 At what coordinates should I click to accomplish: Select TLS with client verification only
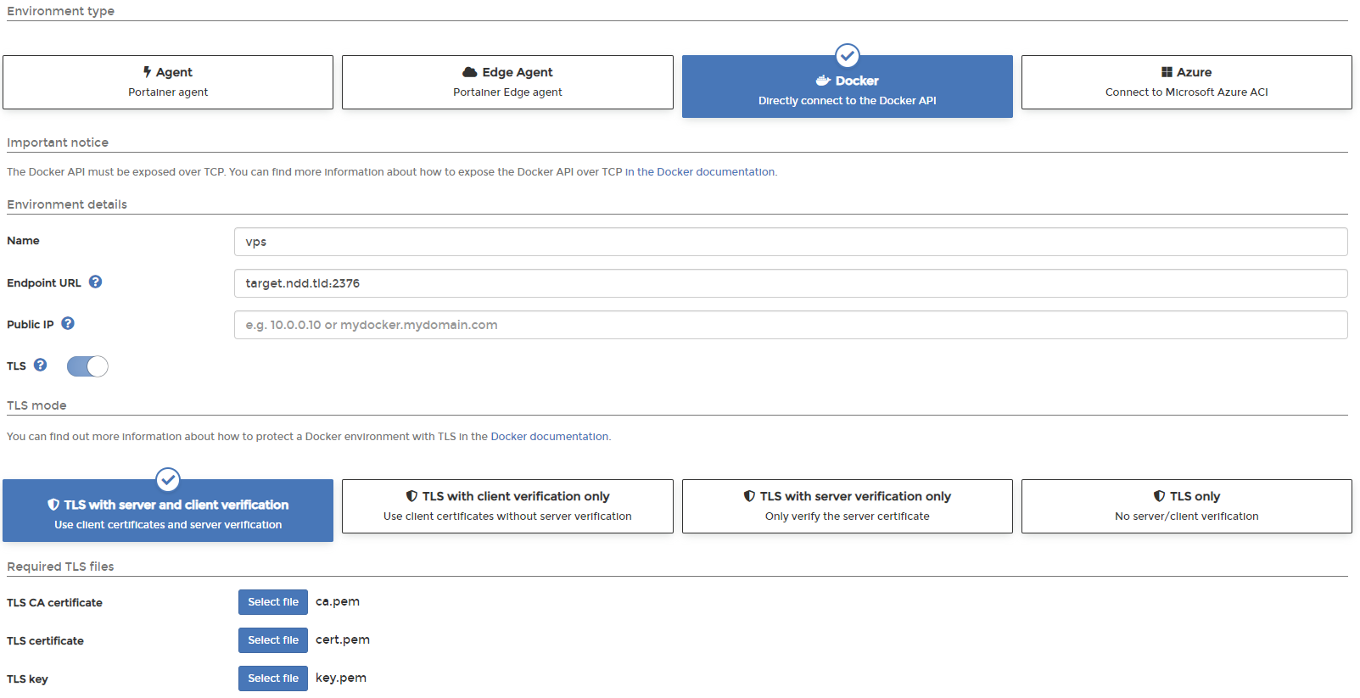click(507, 506)
